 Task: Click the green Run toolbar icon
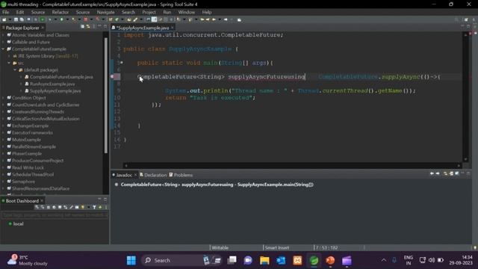(x=61, y=19)
